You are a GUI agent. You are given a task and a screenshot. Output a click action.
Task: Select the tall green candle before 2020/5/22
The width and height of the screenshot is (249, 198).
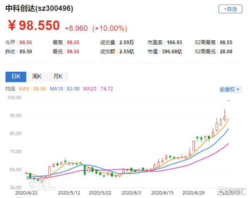(x=85, y=170)
